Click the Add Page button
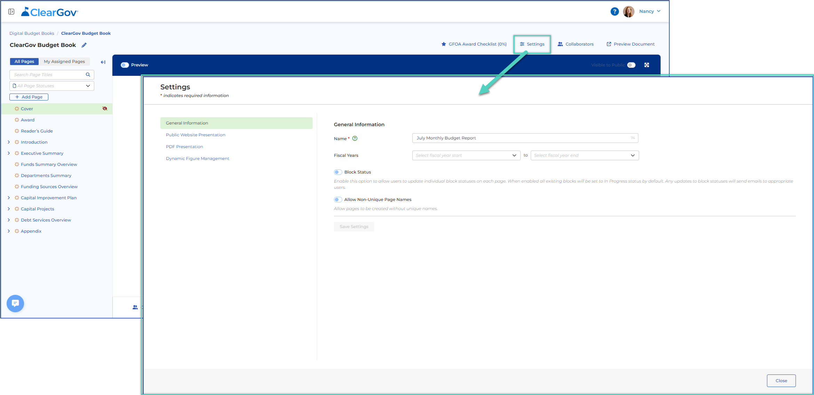 click(29, 97)
